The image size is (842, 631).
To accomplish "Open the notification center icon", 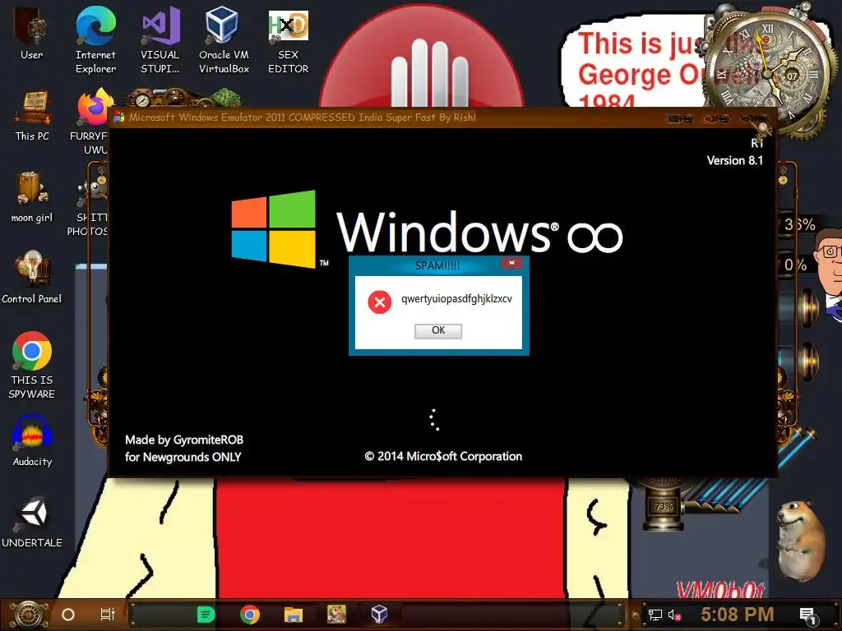I will tap(807, 615).
